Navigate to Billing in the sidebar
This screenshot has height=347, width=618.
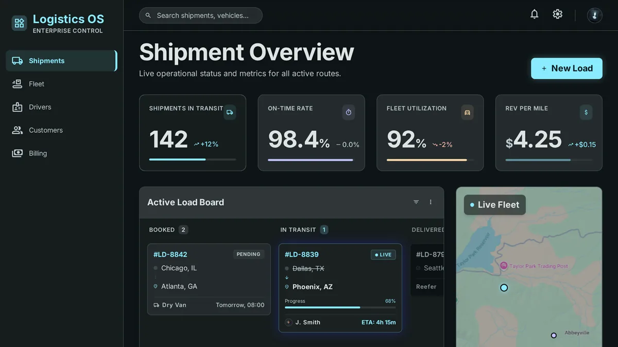pos(61,153)
